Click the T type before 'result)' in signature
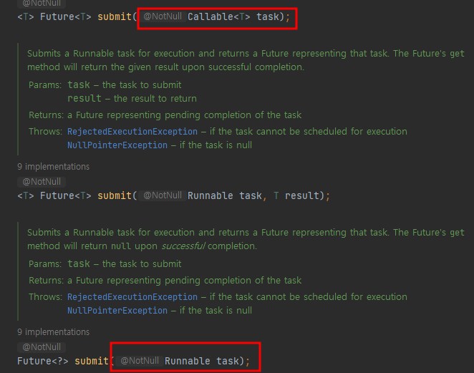Screen dimensions: 474x373 pyautogui.click(x=276, y=195)
